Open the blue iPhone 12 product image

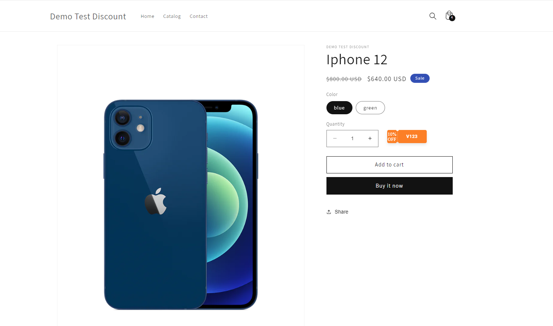pos(181,204)
